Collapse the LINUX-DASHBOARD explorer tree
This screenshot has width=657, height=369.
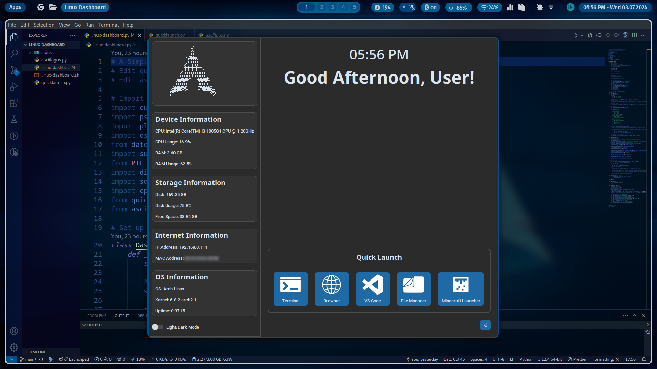tap(26, 44)
